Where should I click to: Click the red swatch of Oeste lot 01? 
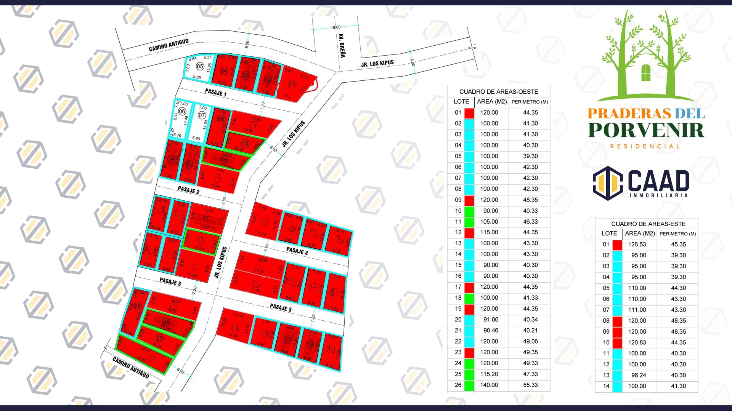[x=469, y=113]
